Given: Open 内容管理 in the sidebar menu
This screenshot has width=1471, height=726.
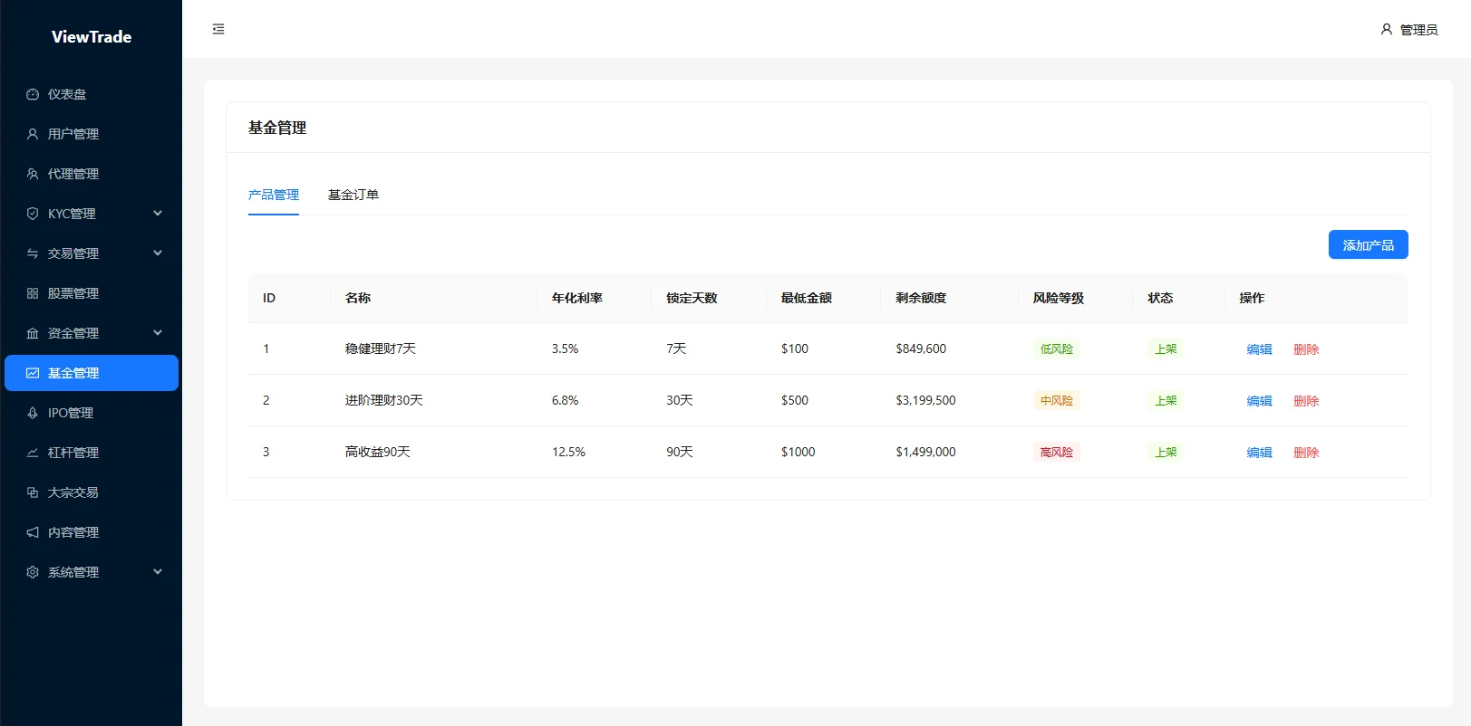Looking at the screenshot, I should (x=92, y=532).
